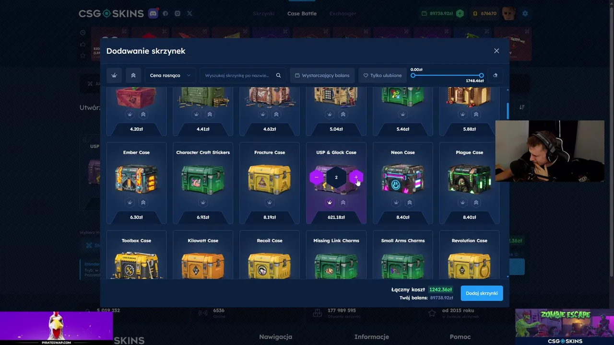Increase USP & Glock Case quantity with plus
Image resolution: width=614 pixels, height=345 pixels.
[x=356, y=177]
